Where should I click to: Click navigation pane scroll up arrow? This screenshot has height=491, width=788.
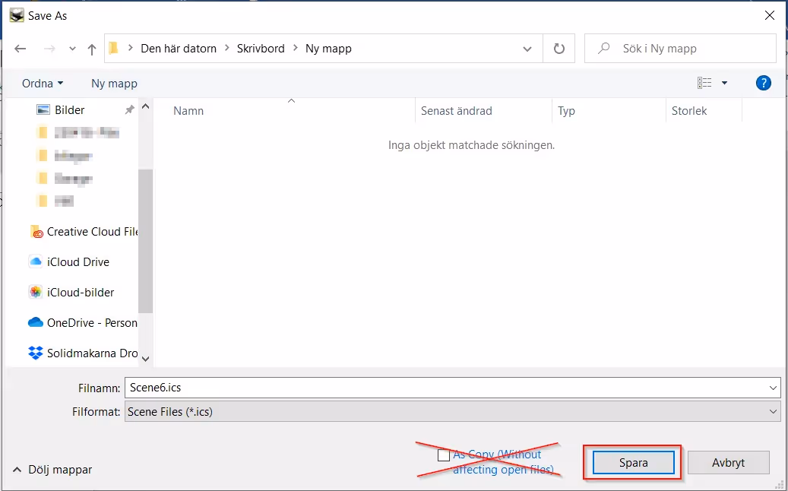[x=146, y=106]
